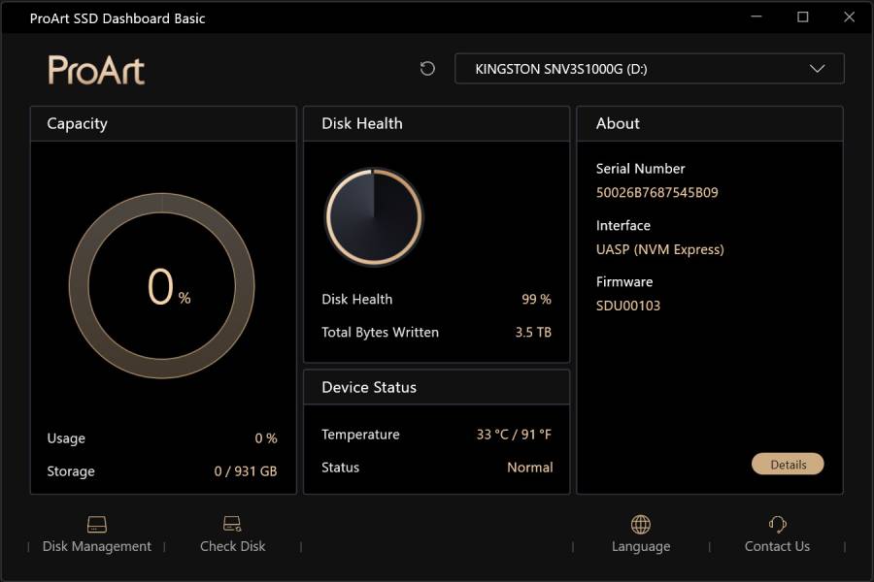The height and width of the screenshot is (582, 874).
Task: Click the serial number 50026B7687545B09
Action: click(x=657, y=193)
